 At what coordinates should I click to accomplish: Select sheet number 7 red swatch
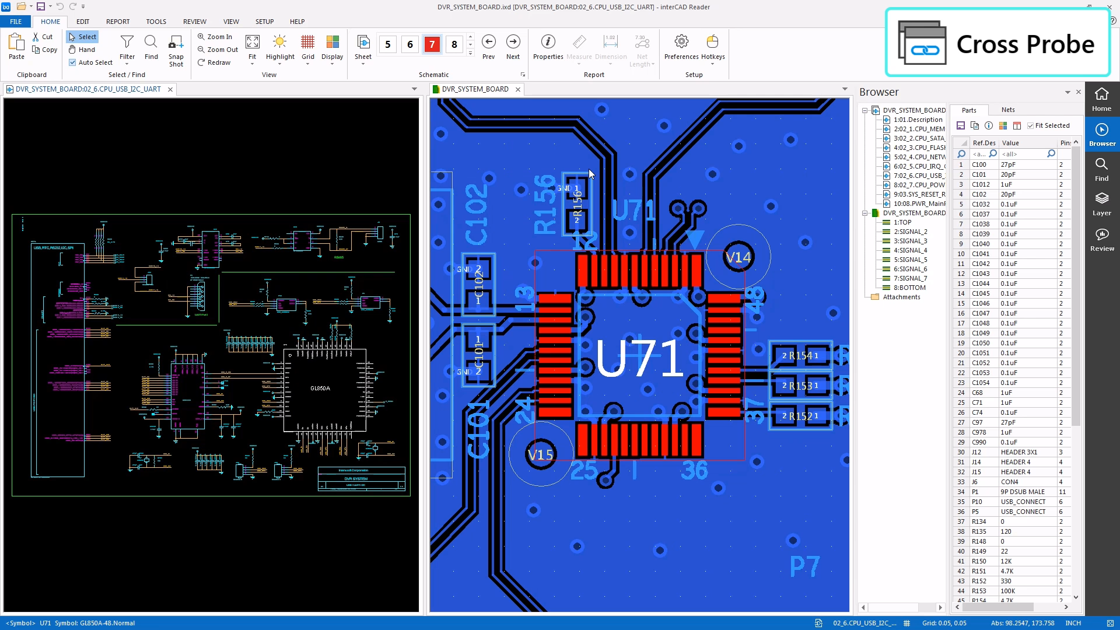pyautogui.click(x=432, y=44)
